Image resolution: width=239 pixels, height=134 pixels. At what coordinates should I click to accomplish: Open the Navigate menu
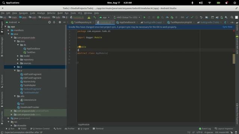[23, 13]
